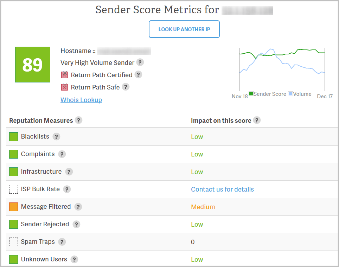Viewport: 339px width, 267px height.
Task: Open the Message Filtered help icon
Action: [78, 207]
